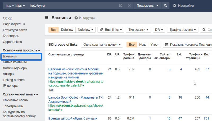Click chain link icon of Best links
212x121 pixels.
pos(101,30)
